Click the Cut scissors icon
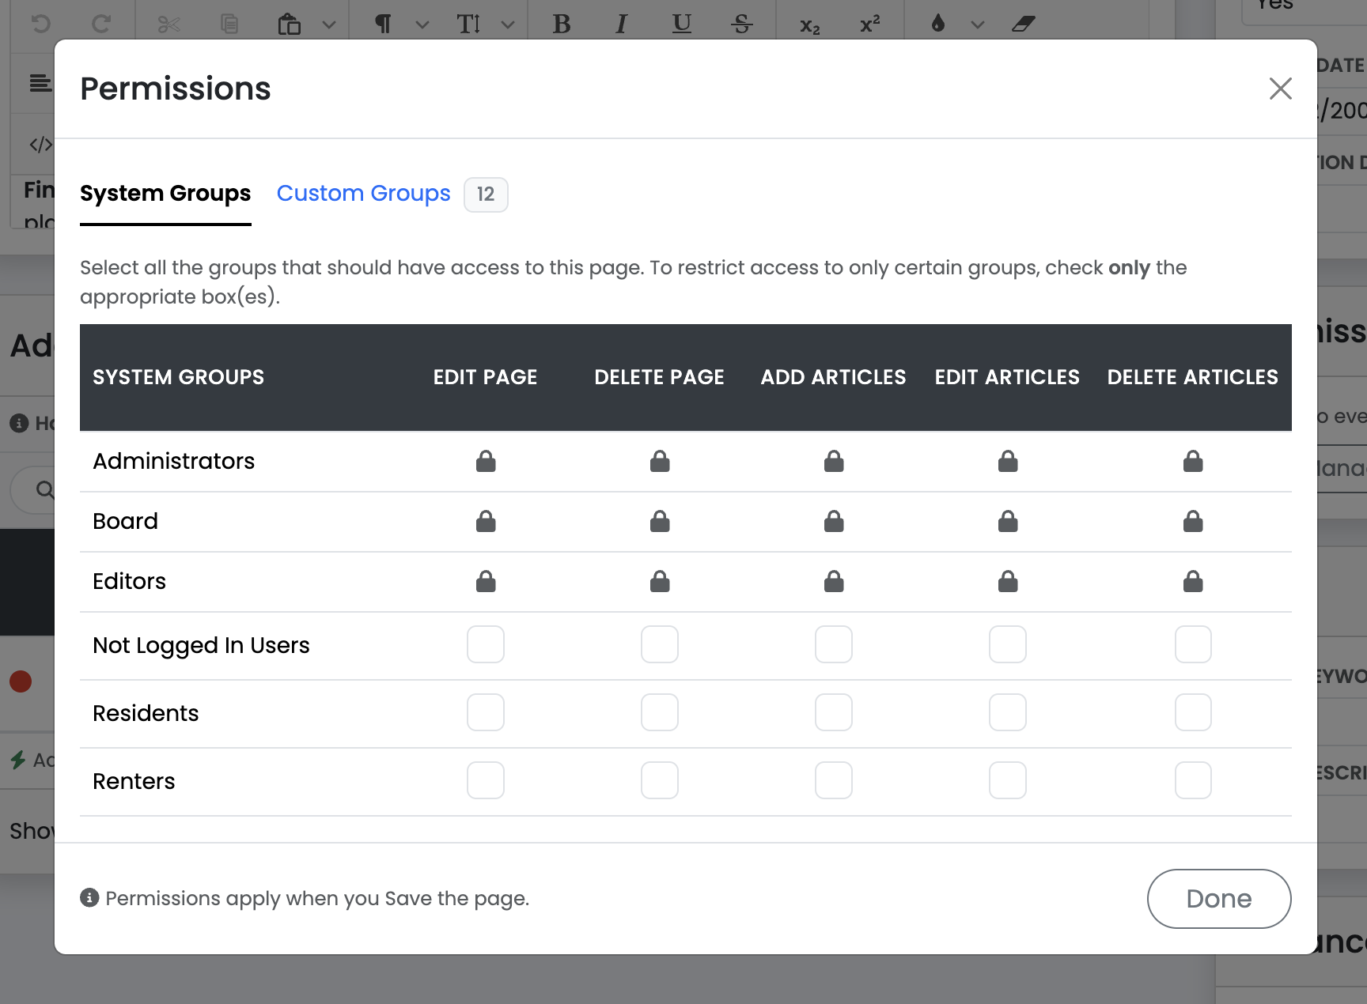1367x1004 pixels. pyautogui.click(x=169, y=24)
